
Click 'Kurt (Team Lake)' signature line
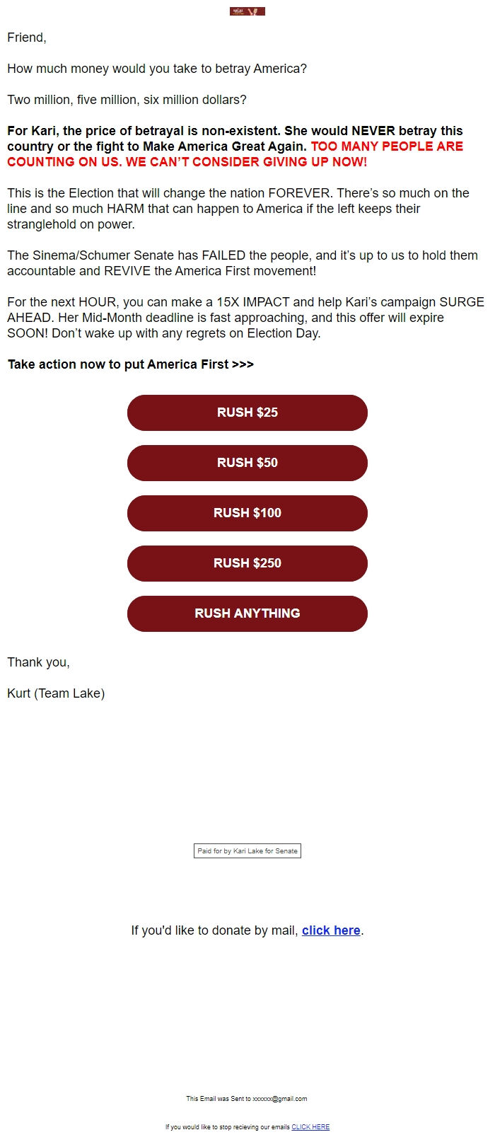coord(55,693)
